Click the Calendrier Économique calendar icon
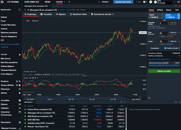 pyautogui.click(x=20, y=112)
